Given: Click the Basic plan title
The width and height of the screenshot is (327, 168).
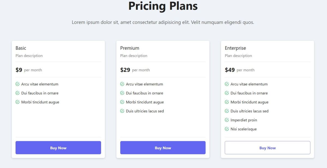Looking at the screenshot, I should [21, 48].
